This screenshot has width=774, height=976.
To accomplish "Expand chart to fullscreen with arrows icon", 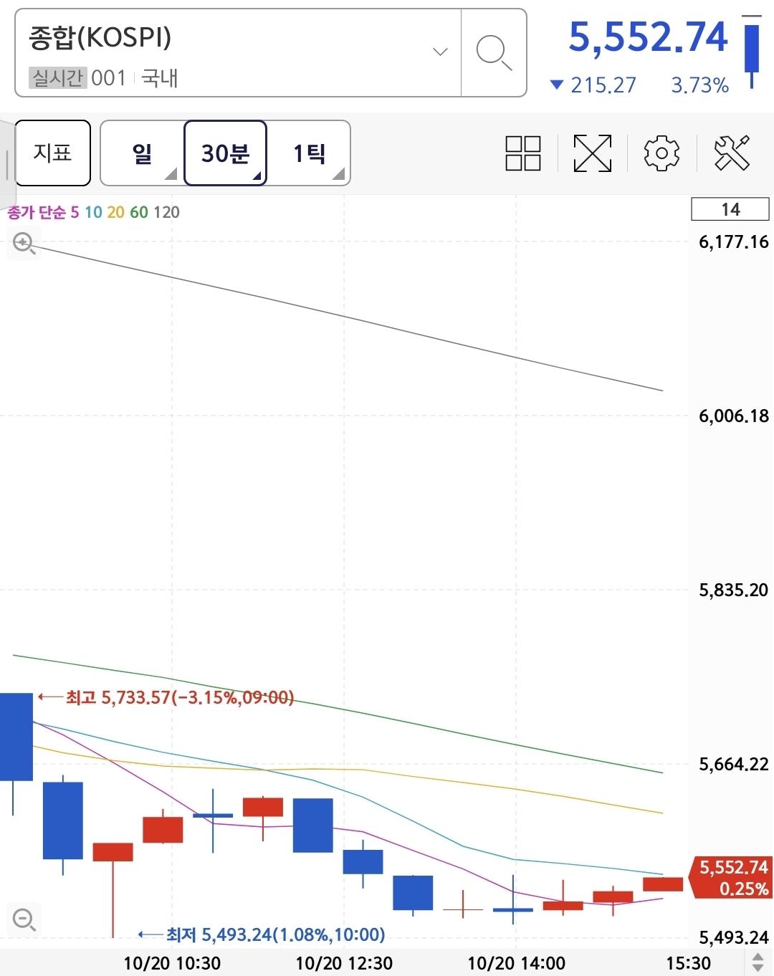I will pyautogui.click(x=593, y=153).
